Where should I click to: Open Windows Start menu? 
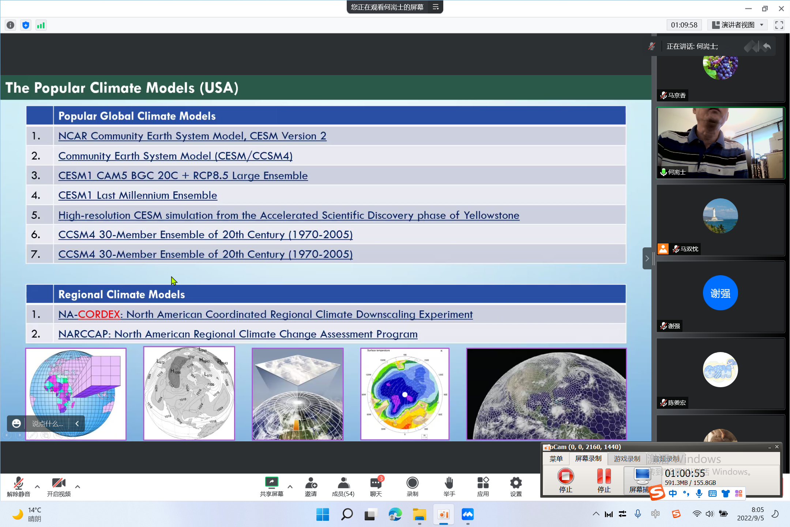click(x=323, y=515)
